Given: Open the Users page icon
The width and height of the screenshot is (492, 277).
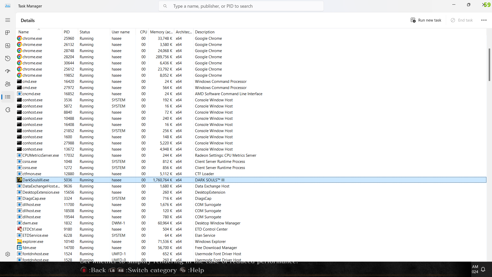Looking at the screenshot, I should [8, 84].
